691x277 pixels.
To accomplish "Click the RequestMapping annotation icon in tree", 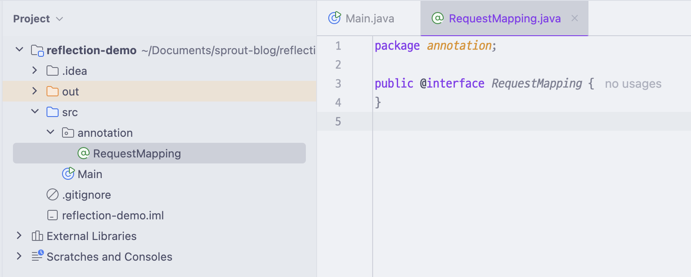I will (84, 153).
